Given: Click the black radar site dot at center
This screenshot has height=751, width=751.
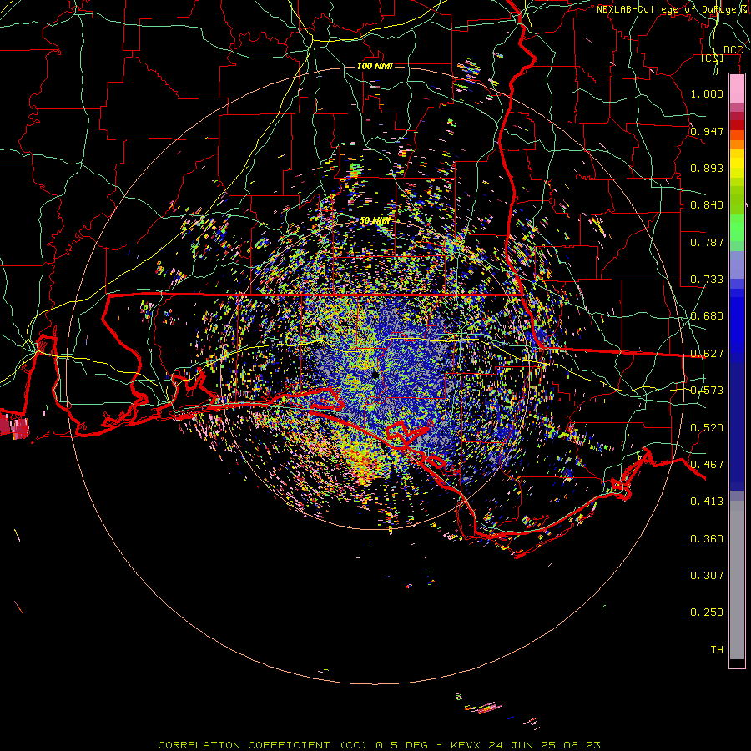Looking at the screenshot, I should [375, 375].
